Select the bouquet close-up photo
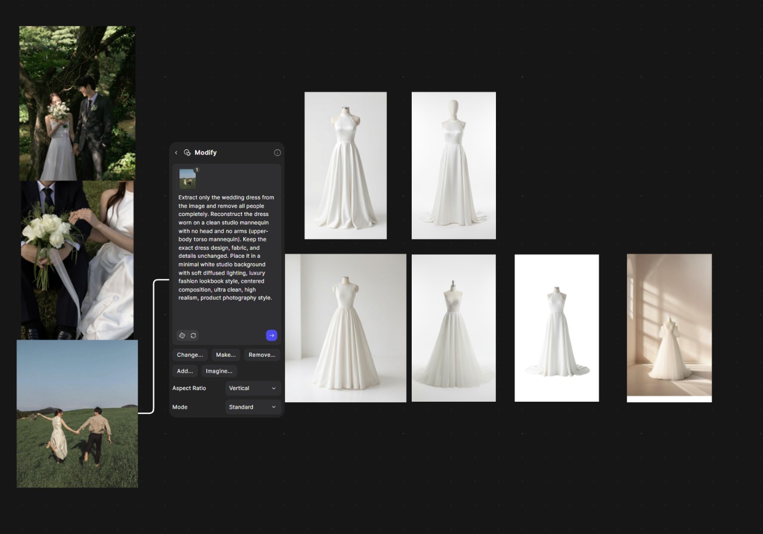 tap(77, 260)
